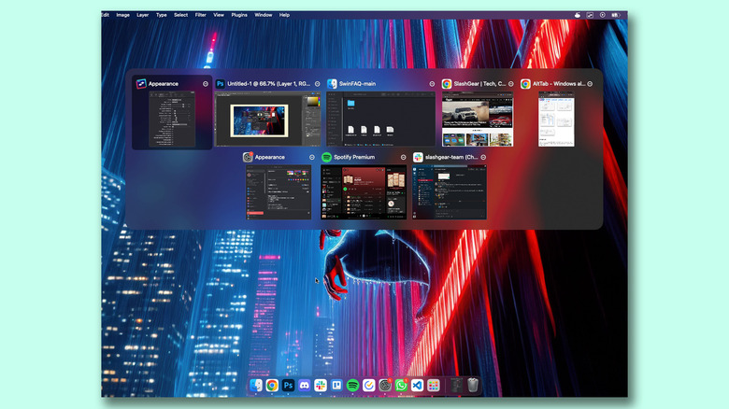Select the Spotify Premium window preview
Viewport: 729px width, 409px height.
coord(363,192)
